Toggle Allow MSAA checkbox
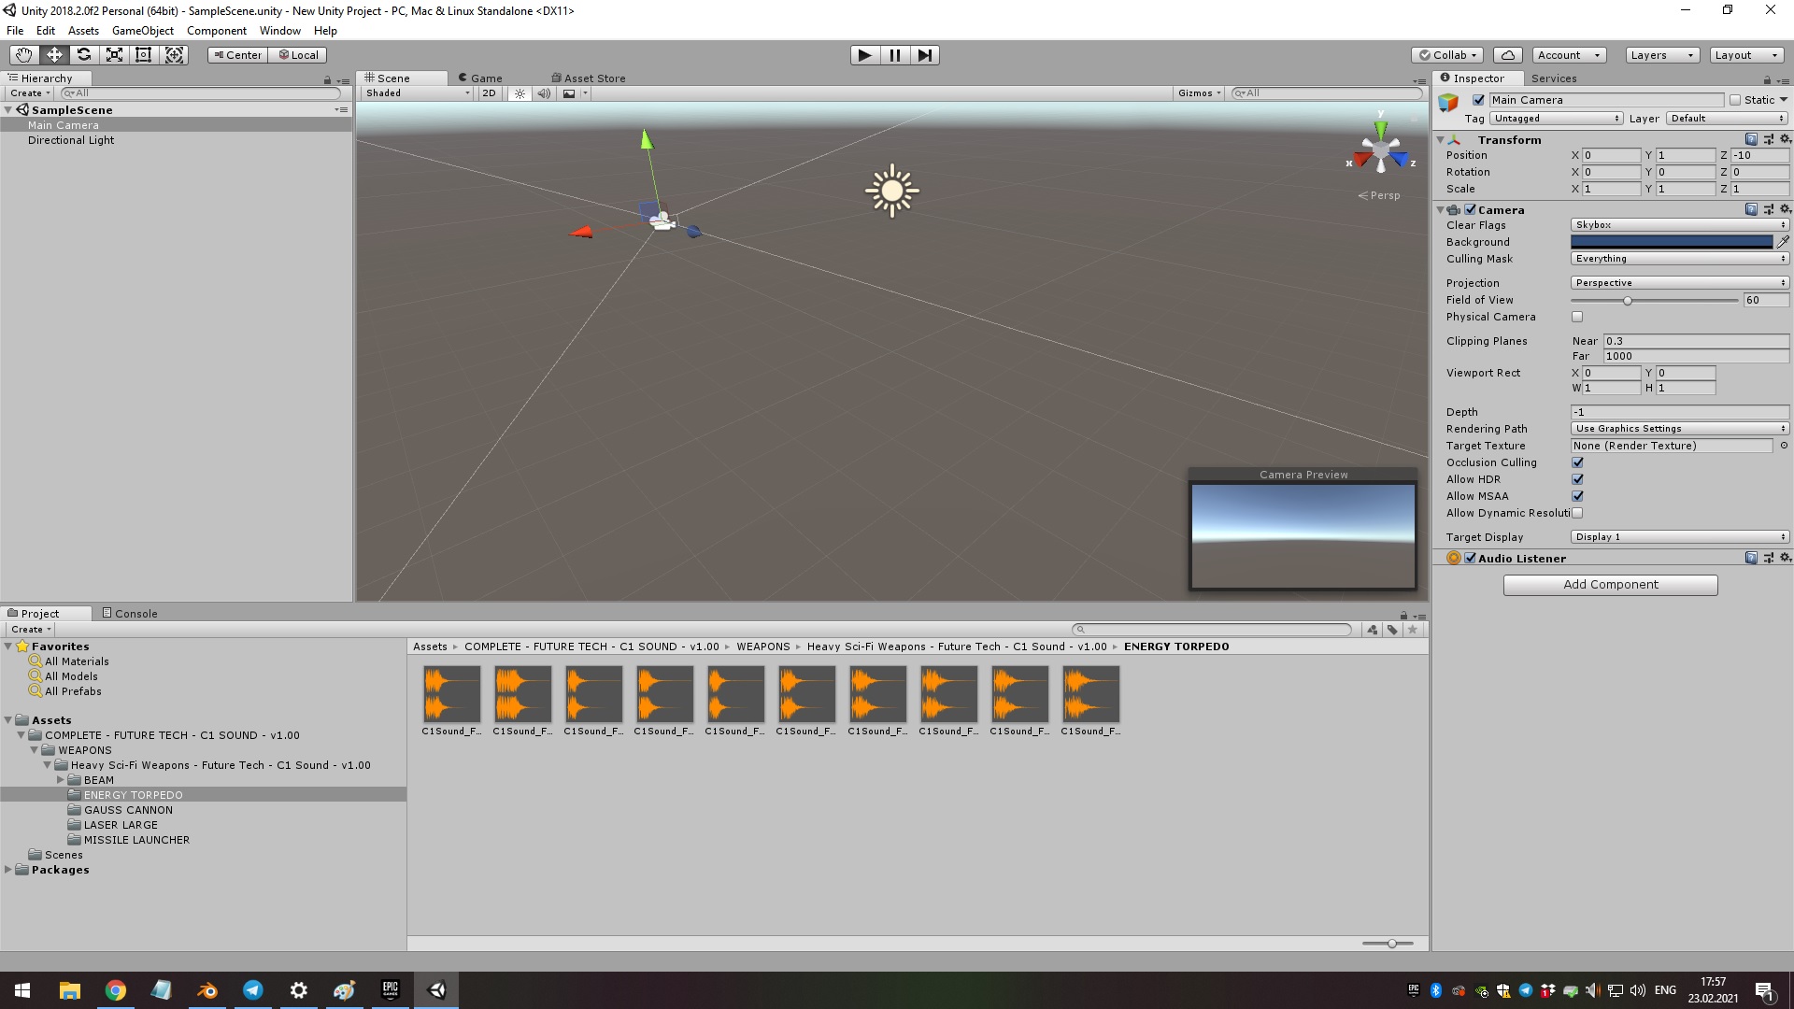Viewport: 1794px width, 1009px height. (1577, 495)
